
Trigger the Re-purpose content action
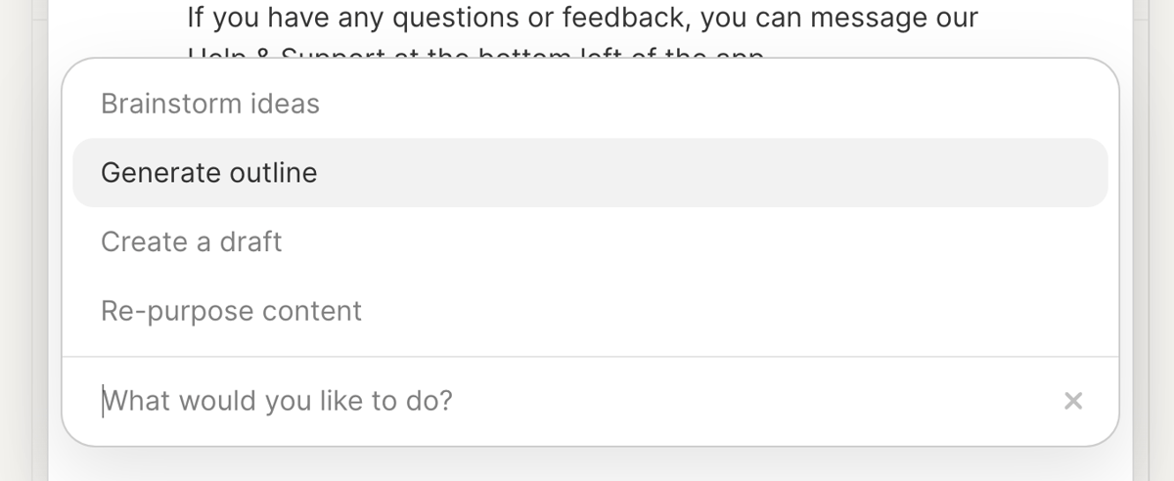[231, 311]
